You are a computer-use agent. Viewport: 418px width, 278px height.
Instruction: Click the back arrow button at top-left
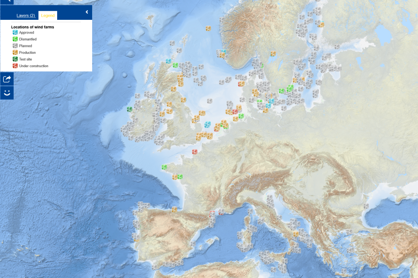coord(7,1)
